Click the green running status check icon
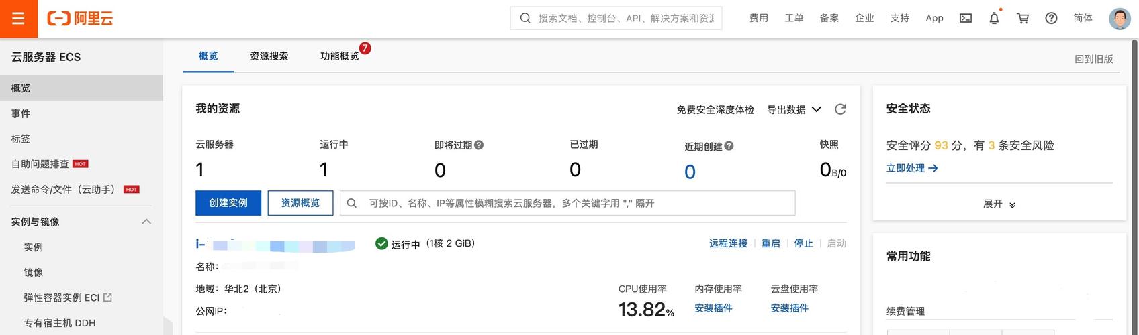 (381, 243)
